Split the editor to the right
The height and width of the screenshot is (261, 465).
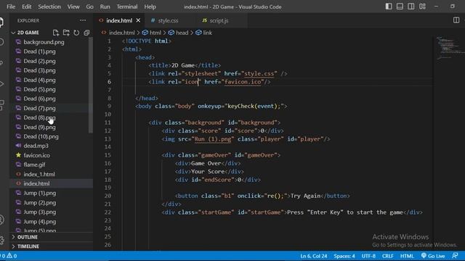point(456,20)
